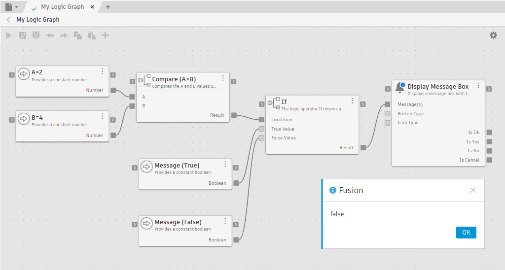This screenshot has height=270, width=505.
Task: Click the redo arrow in toolbar
Action: pos(64,35)
